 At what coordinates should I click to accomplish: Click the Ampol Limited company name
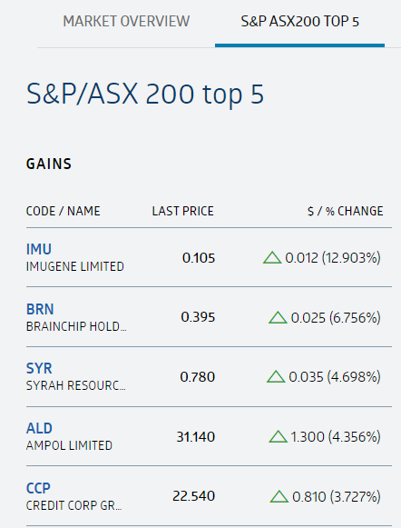[x=69, y=446]
